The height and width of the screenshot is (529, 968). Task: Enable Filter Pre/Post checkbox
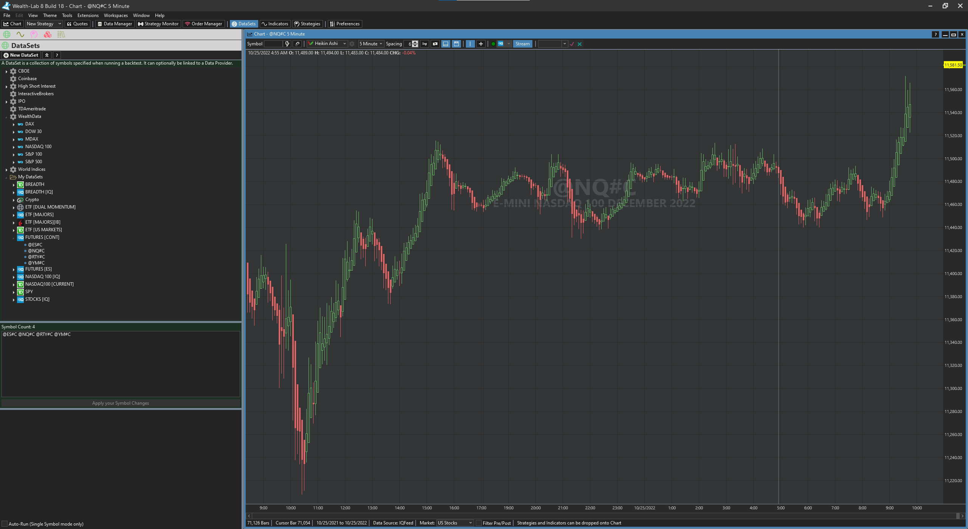tap(479, 523)
